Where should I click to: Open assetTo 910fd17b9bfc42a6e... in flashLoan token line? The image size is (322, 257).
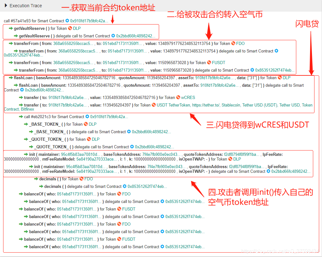(x=214, y=78)
